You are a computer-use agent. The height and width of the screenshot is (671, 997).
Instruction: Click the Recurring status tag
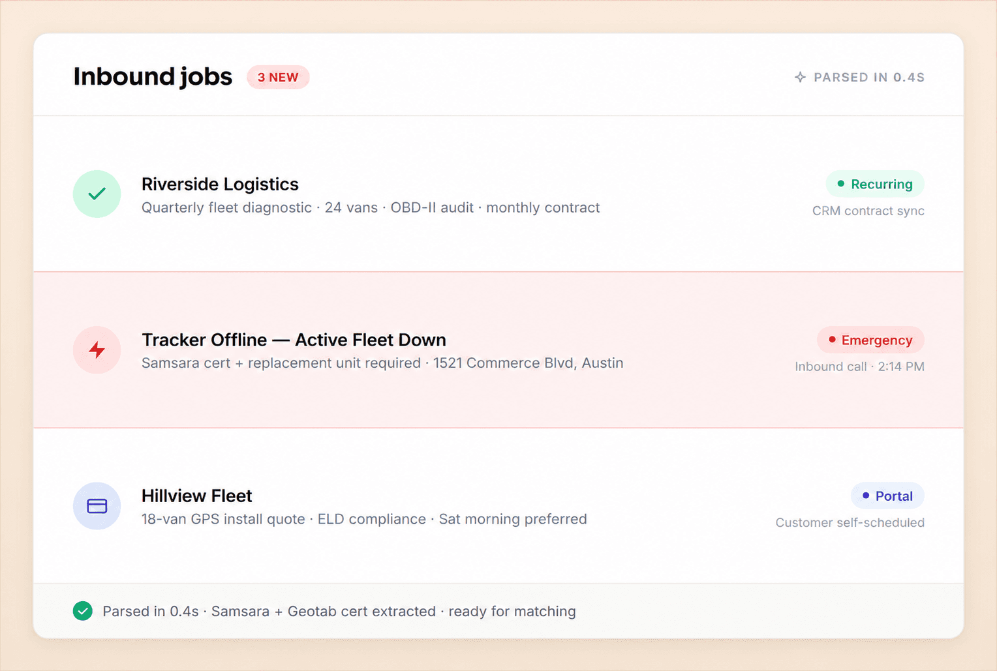tap(875, 184)
